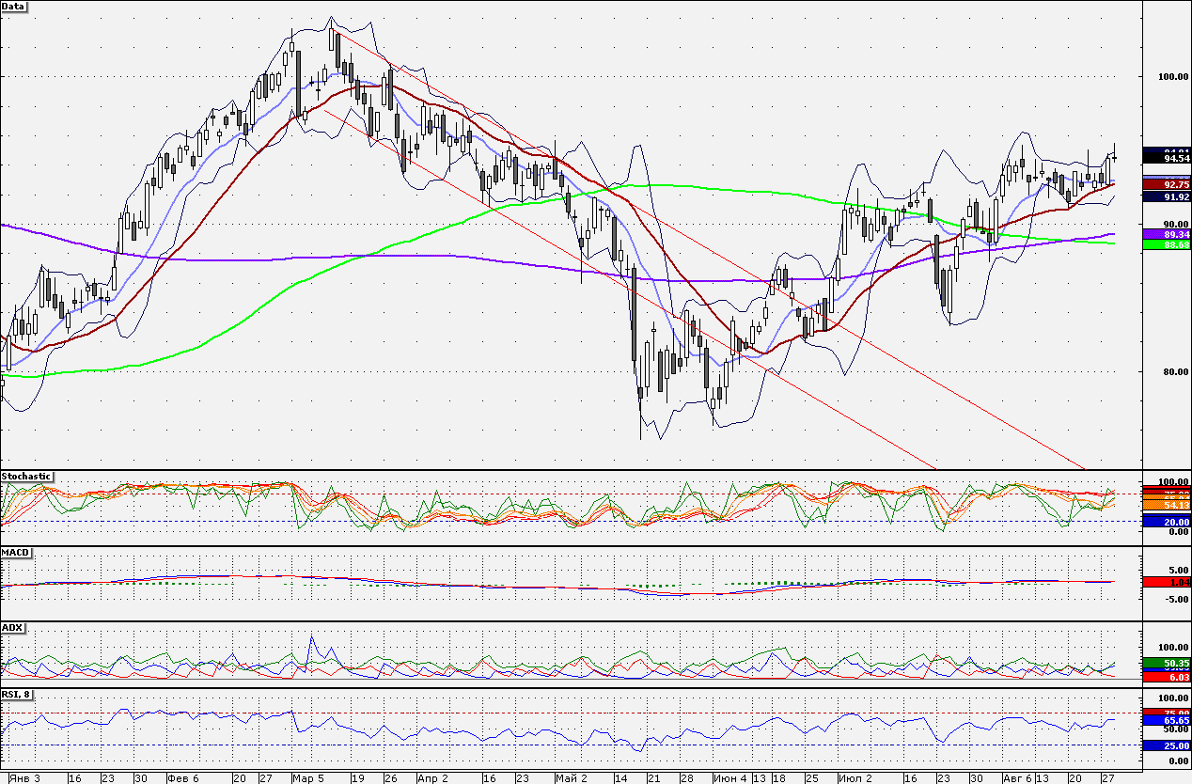Select the green 50.35 ADX value tag
Image resolution: width=1192 pixels, height=784 pixels.
[x=1168, y=664]
